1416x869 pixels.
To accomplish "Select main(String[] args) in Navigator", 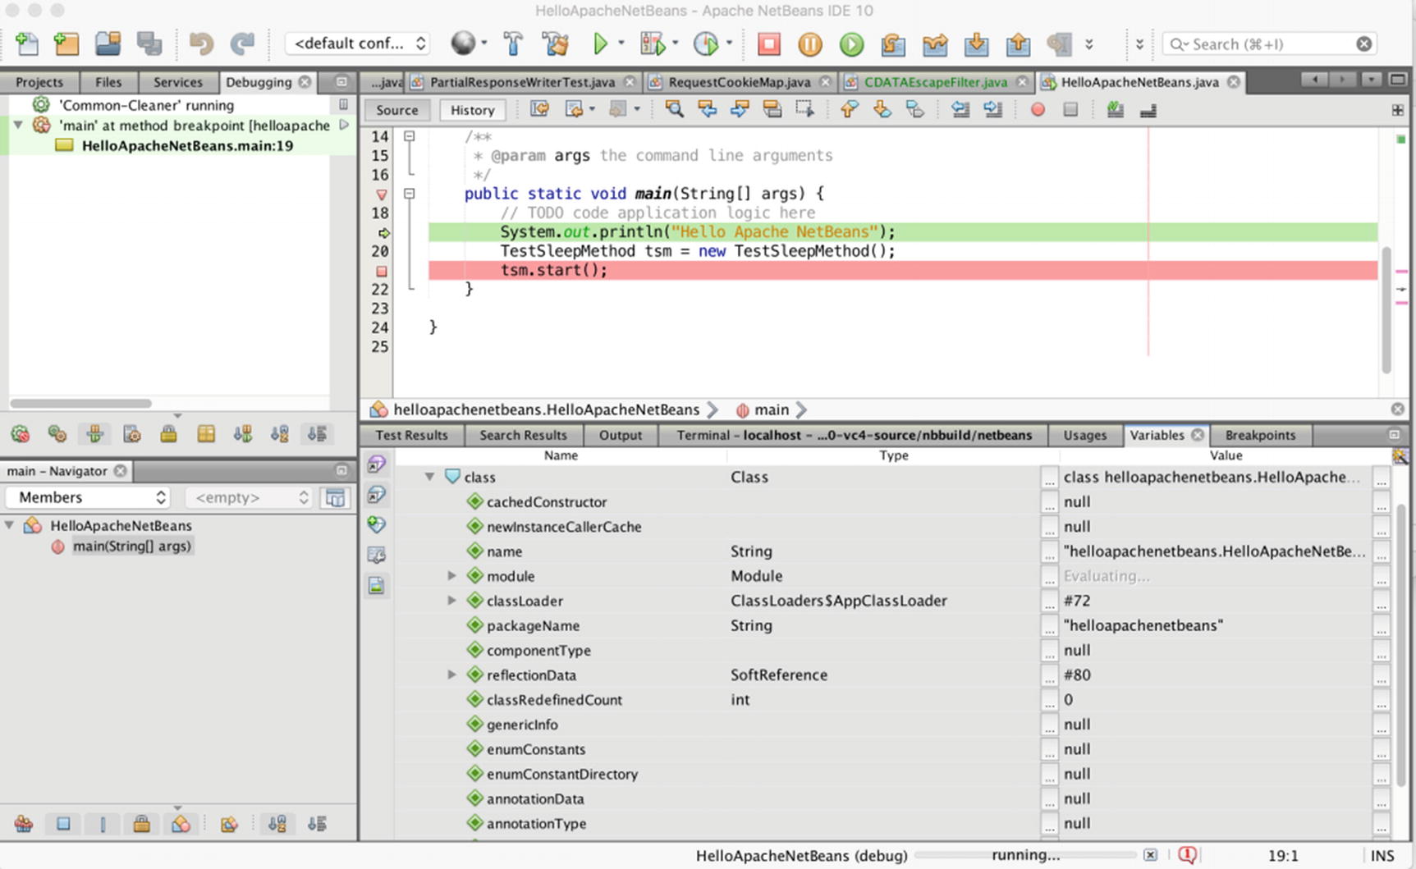I will click(131, 547).
